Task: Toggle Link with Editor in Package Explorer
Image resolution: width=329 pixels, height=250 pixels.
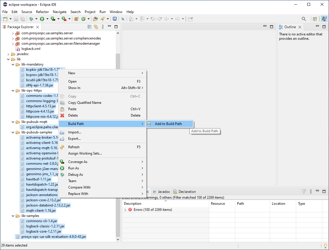Action: coord(96,27)
